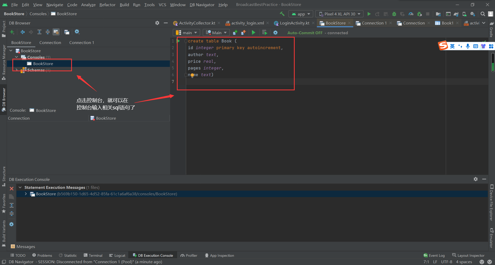Open Layout Inspector
This screenshot has width=495, height=265.
[468, 255]
